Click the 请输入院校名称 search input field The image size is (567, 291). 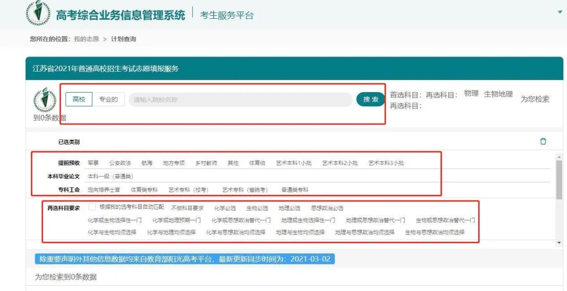[240, 99]
